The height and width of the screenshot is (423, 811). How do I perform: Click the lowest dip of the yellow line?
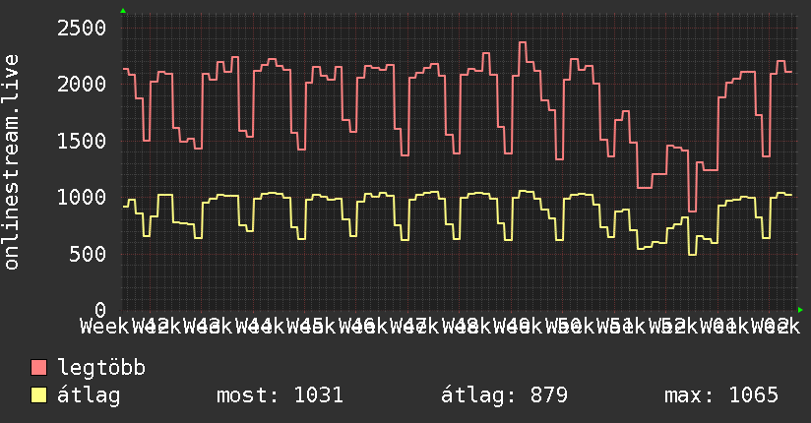click(692, 255)
